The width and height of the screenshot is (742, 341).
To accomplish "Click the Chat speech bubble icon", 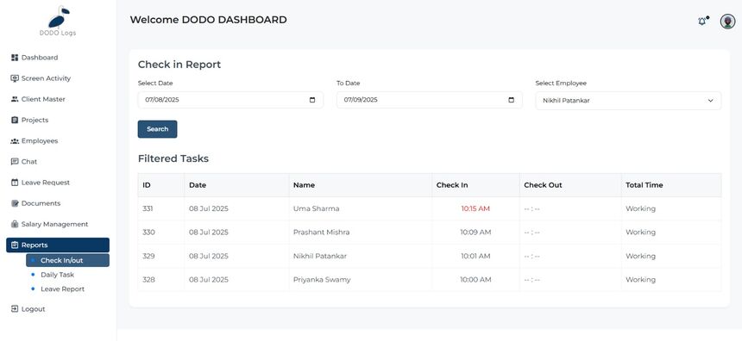I will (14, 162).
